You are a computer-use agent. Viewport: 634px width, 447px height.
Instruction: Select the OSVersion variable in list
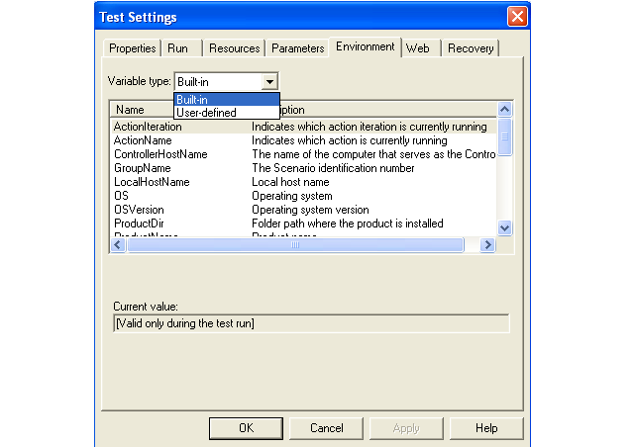pos(139,210)
